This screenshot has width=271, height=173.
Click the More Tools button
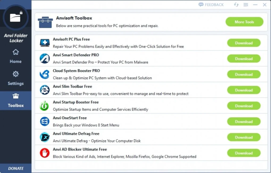[x=244, y=22]
